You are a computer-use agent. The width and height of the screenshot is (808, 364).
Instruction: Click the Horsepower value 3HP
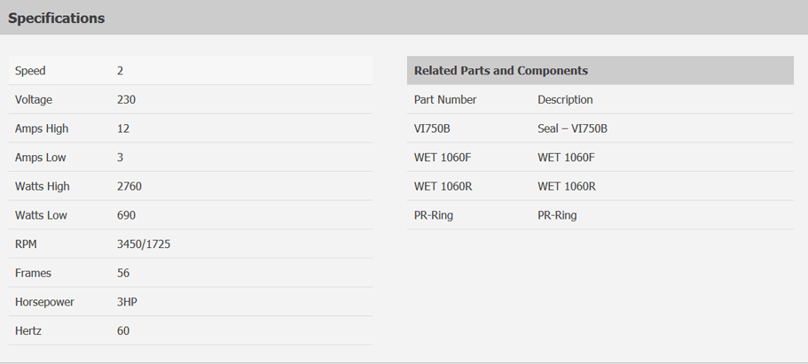pyautogui.click(x=127, y=302)
